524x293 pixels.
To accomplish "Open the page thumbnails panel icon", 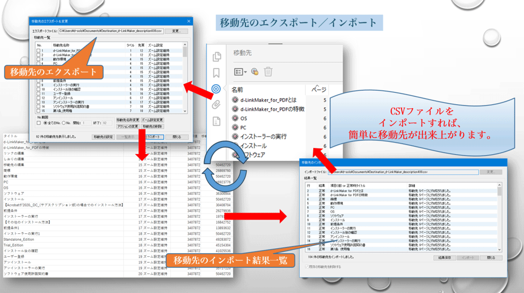I will tap(217, 57).
